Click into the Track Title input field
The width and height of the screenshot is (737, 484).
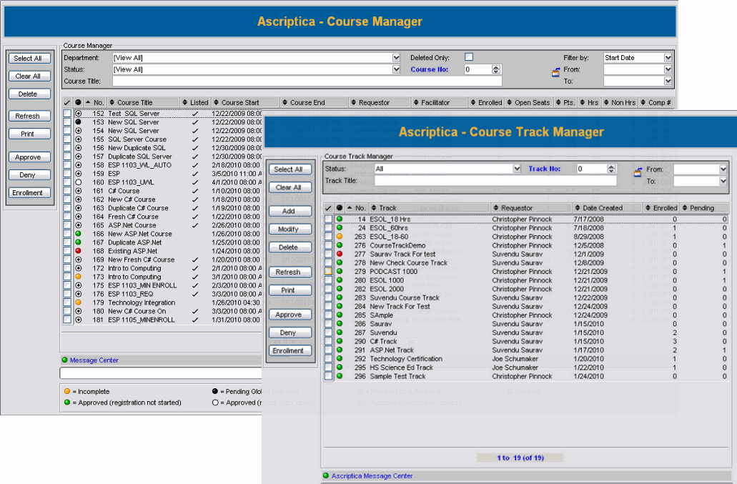pyautogui.click(x=495, y=181)
